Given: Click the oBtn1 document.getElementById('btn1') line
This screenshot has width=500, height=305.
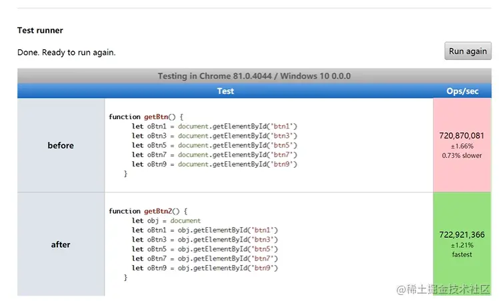Looking at the screenshot, I should click(x=214, y=127).
